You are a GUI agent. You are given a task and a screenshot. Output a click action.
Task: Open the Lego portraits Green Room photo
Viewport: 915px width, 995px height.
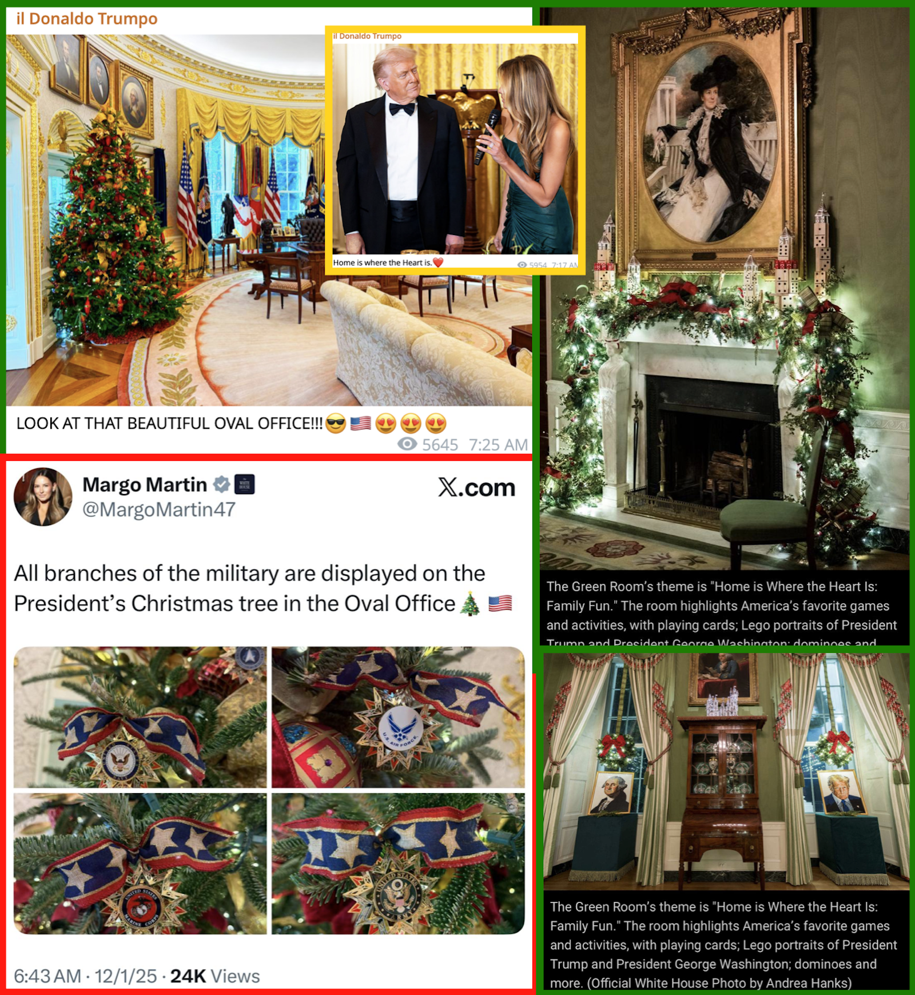pos(726,771)
